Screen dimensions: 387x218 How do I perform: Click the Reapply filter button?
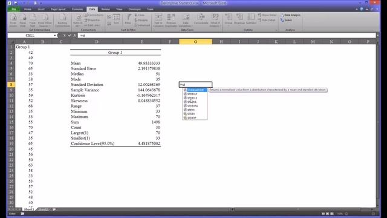(x=141, y=20)
